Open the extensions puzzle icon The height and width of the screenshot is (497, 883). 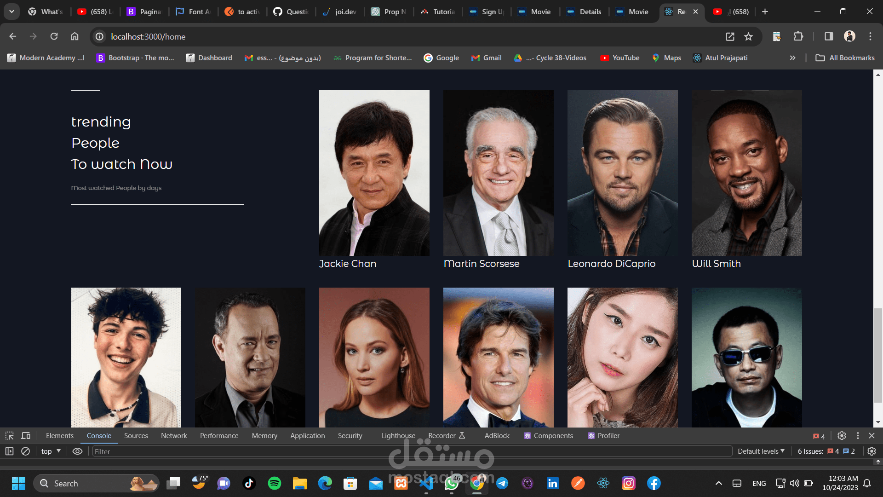click(798, 36)
